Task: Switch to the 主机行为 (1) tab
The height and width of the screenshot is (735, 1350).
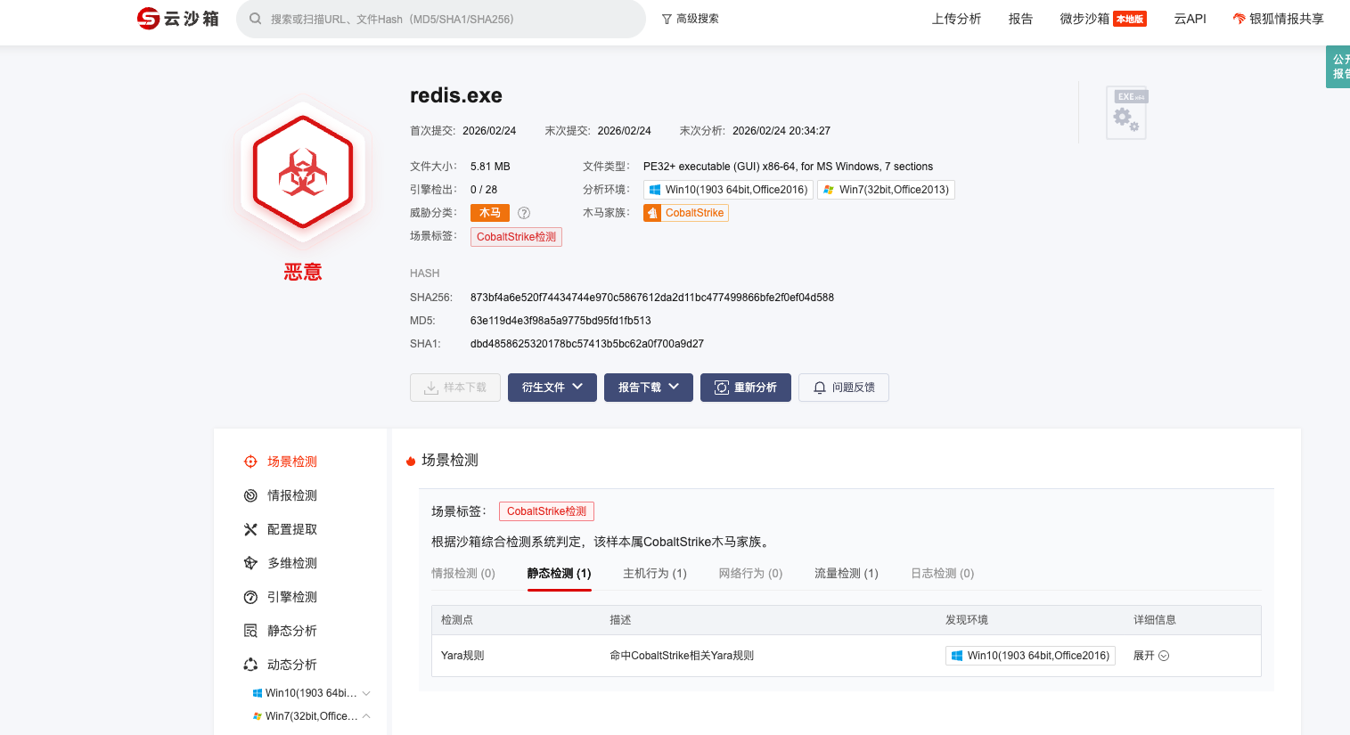Action: tap(654, 574)
